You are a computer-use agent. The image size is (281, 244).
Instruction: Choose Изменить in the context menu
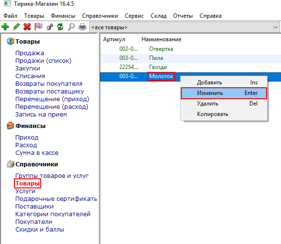pos(224,93)
